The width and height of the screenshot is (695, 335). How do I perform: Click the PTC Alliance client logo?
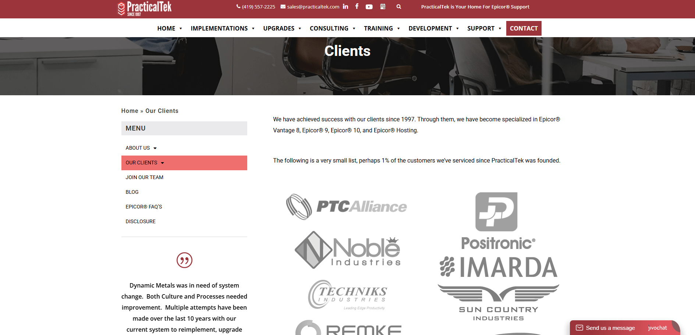(x=347, y=207)
